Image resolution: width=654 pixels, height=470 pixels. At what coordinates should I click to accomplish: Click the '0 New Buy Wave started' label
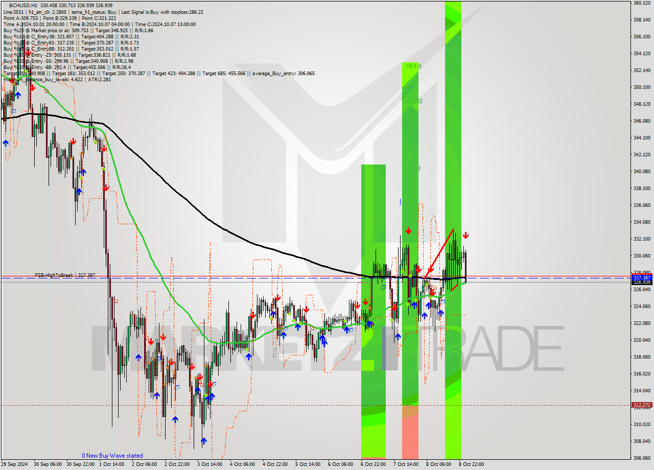[112, 456]
